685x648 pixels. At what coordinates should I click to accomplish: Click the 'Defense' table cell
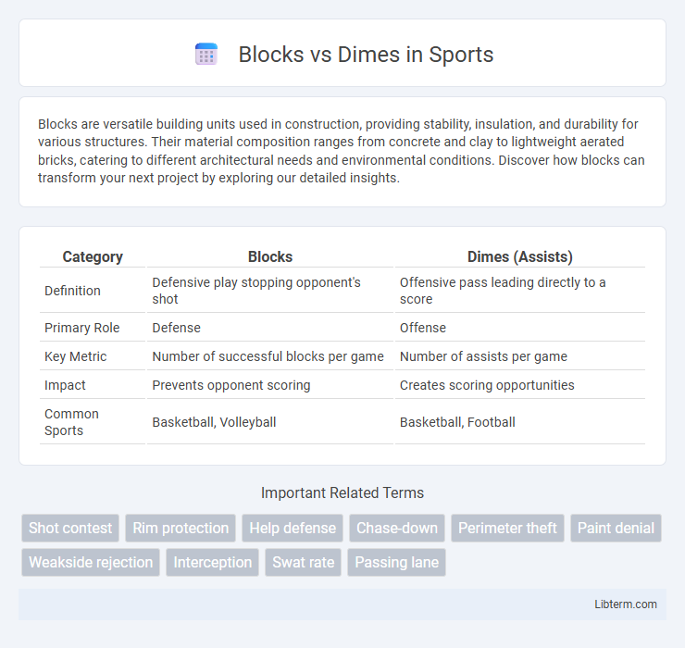pos(270,328)
